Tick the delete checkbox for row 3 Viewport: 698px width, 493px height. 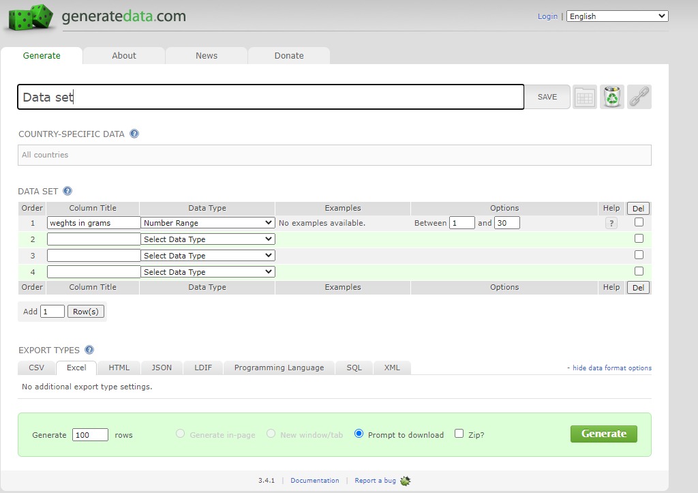(639, 255)
